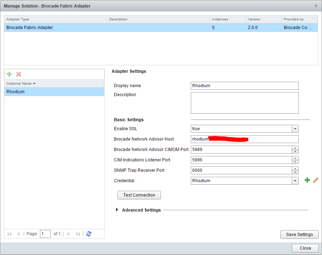Decrease the SNMP Trap Receiver Port value
Viewport: 322px width, 255px height.
tap(295, 172)
